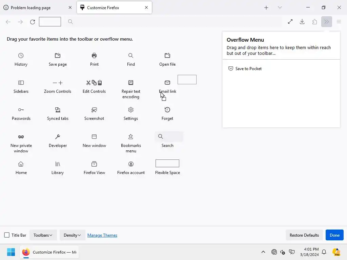347x260 pixels.
Task: Select the Customize Firefox tab
Action: (x=114, y=7)
